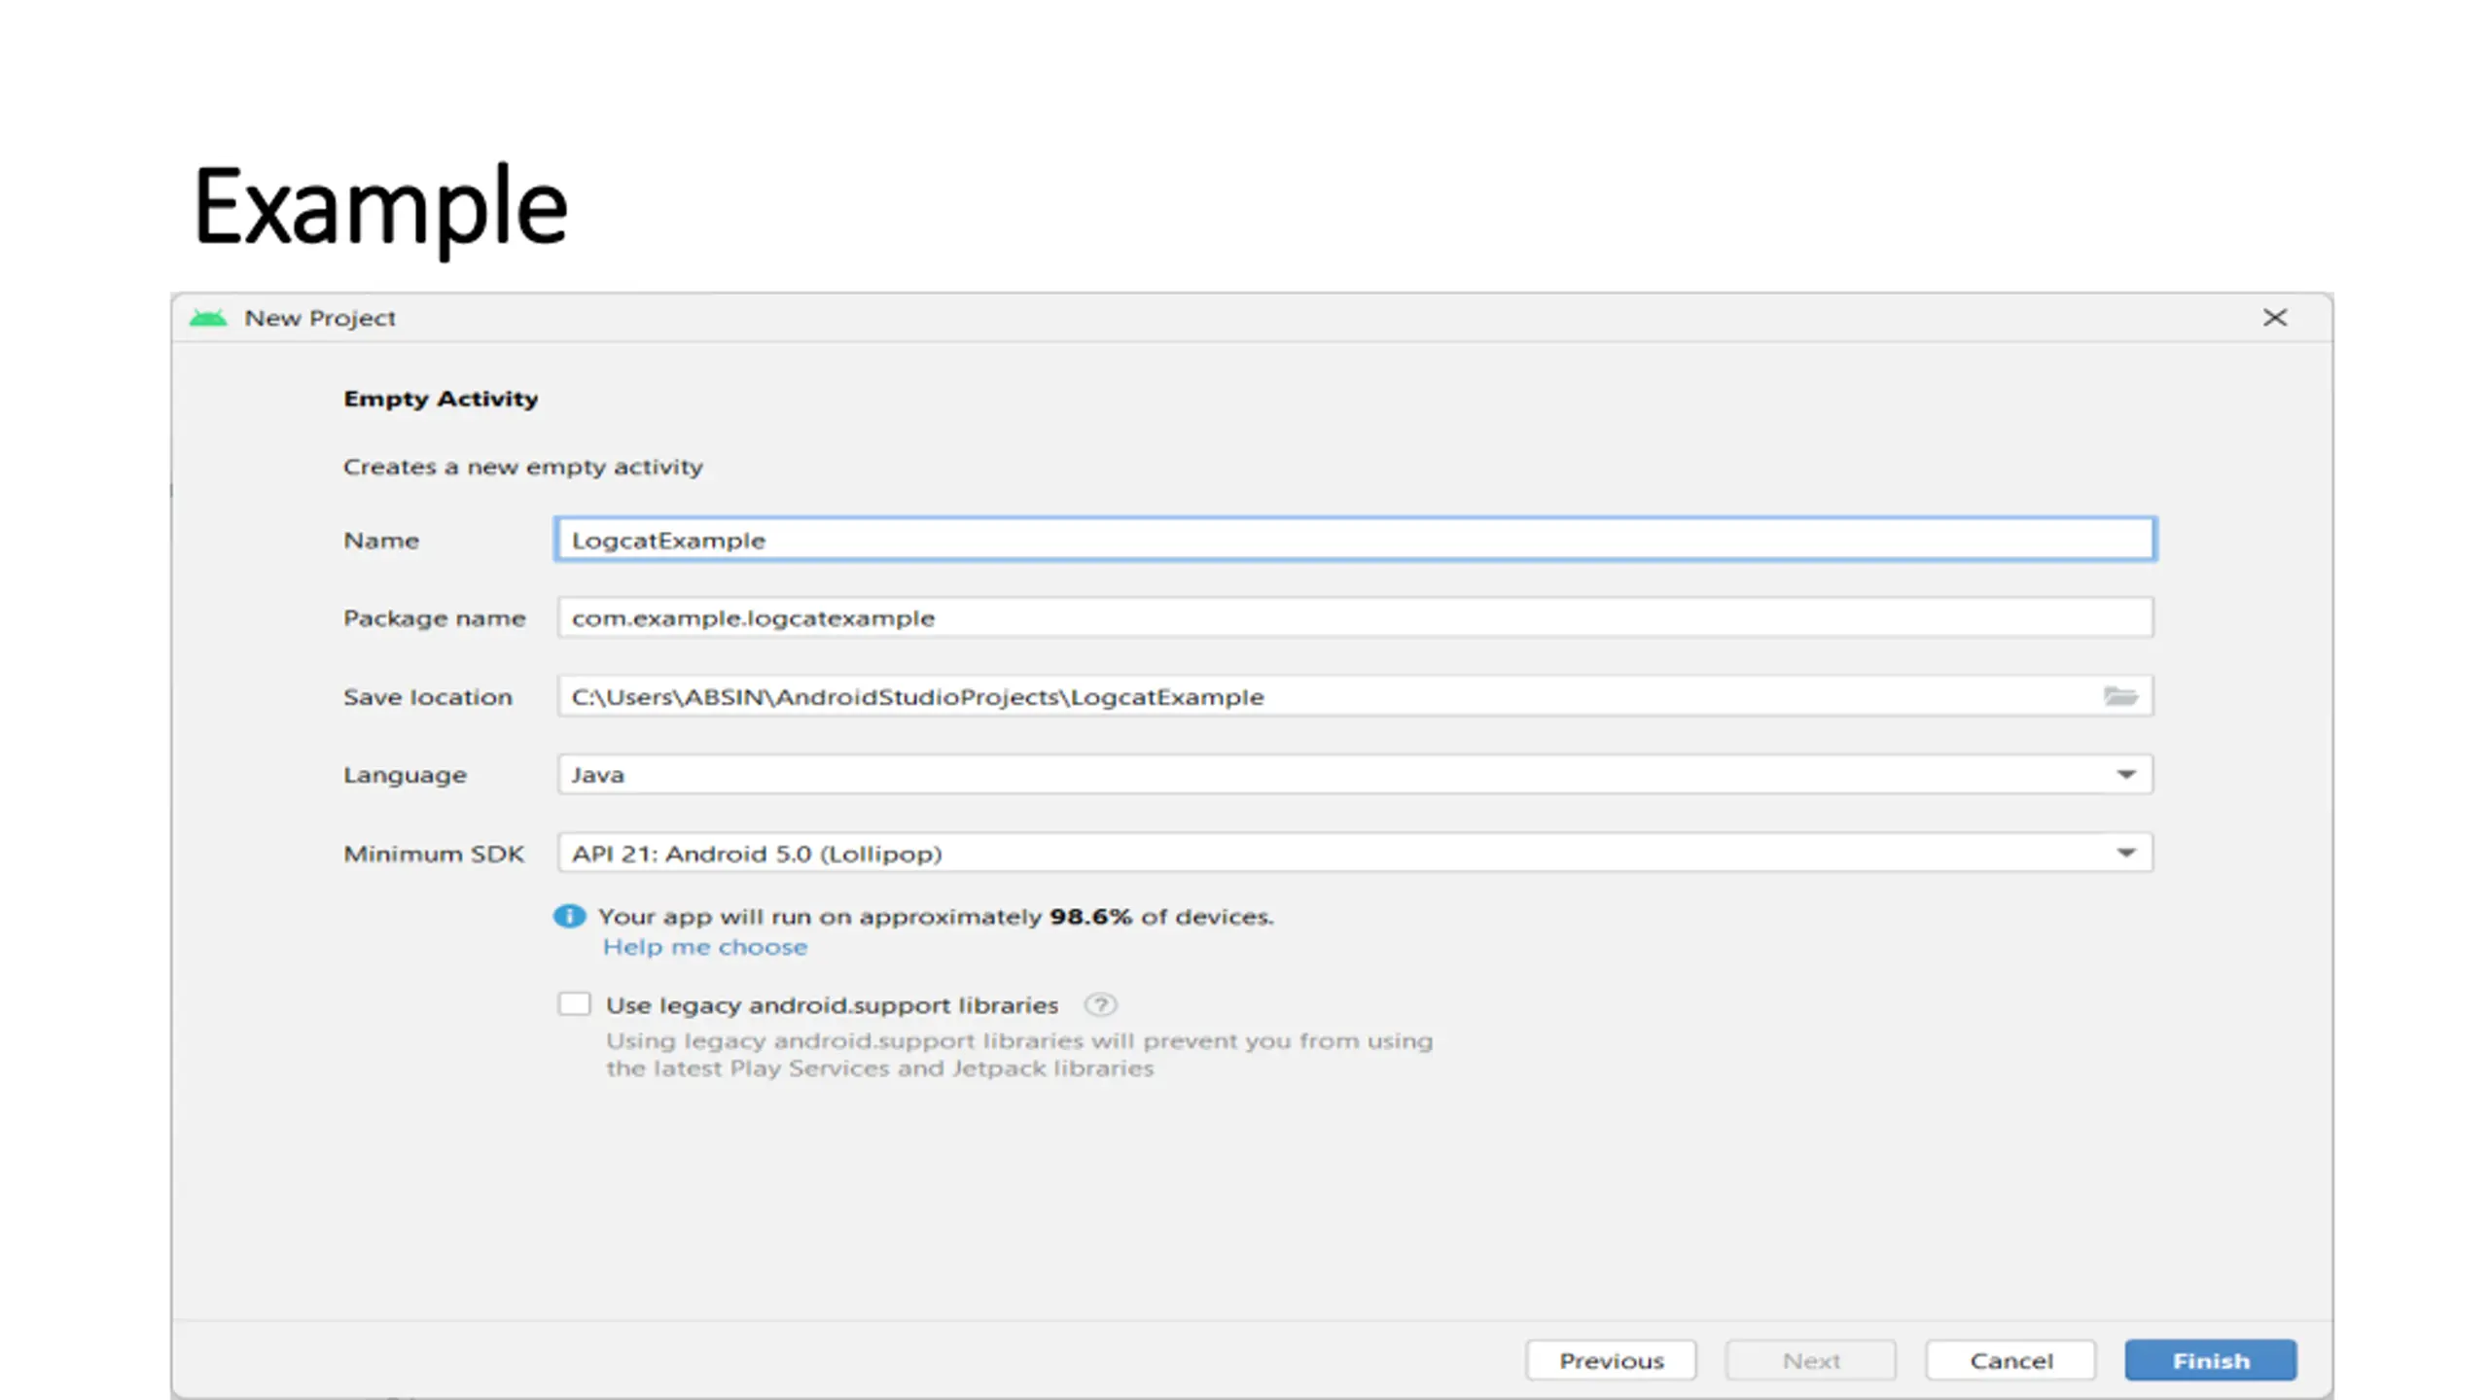Click the question mark help icon beside legacy libraries
2490x1400 pixels.
1100,1004
